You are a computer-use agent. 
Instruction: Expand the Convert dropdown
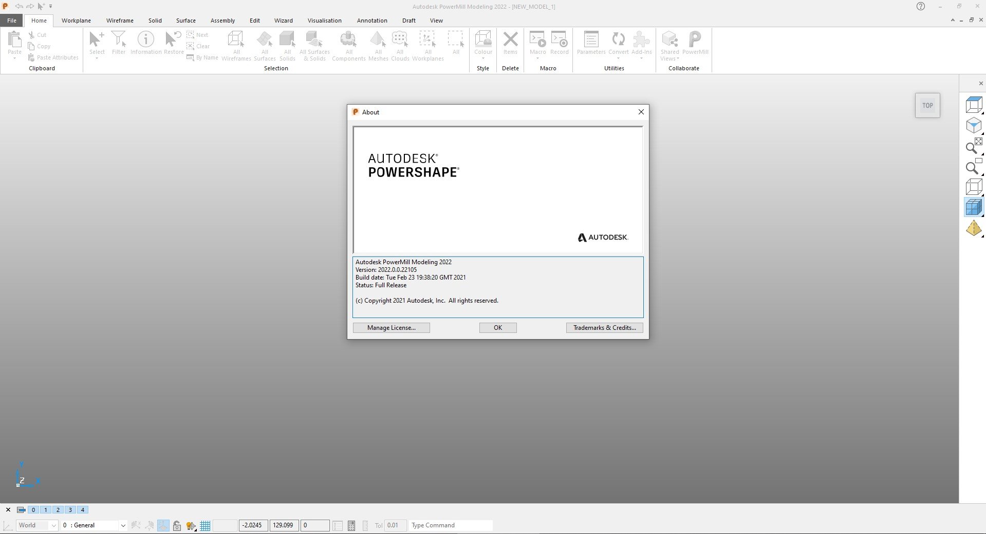point(619,58)
